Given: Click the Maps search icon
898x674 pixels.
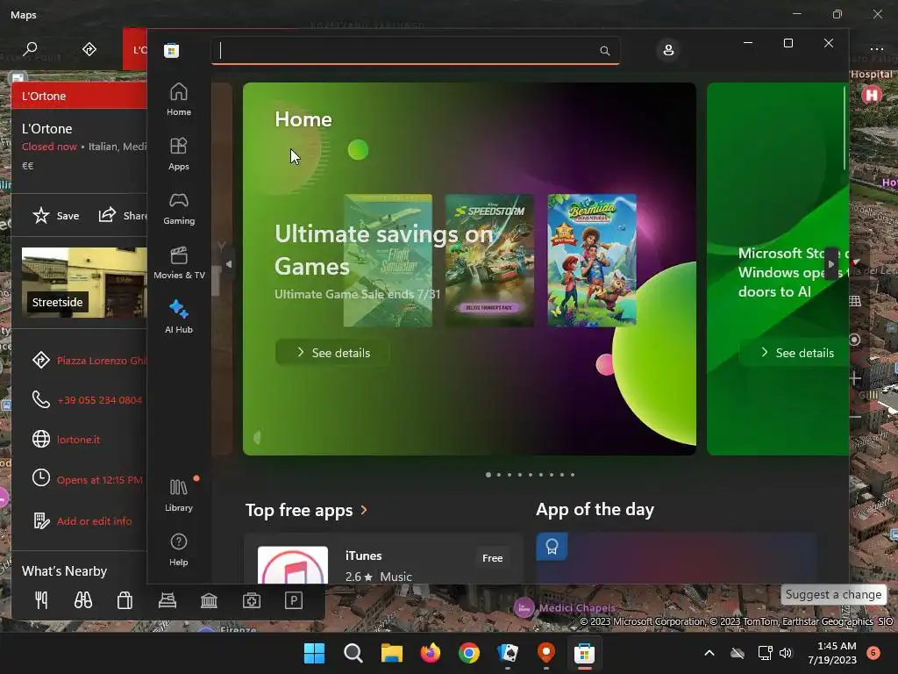Looking at the screenshot, I should pyautogui.click(x=30, y=49).
